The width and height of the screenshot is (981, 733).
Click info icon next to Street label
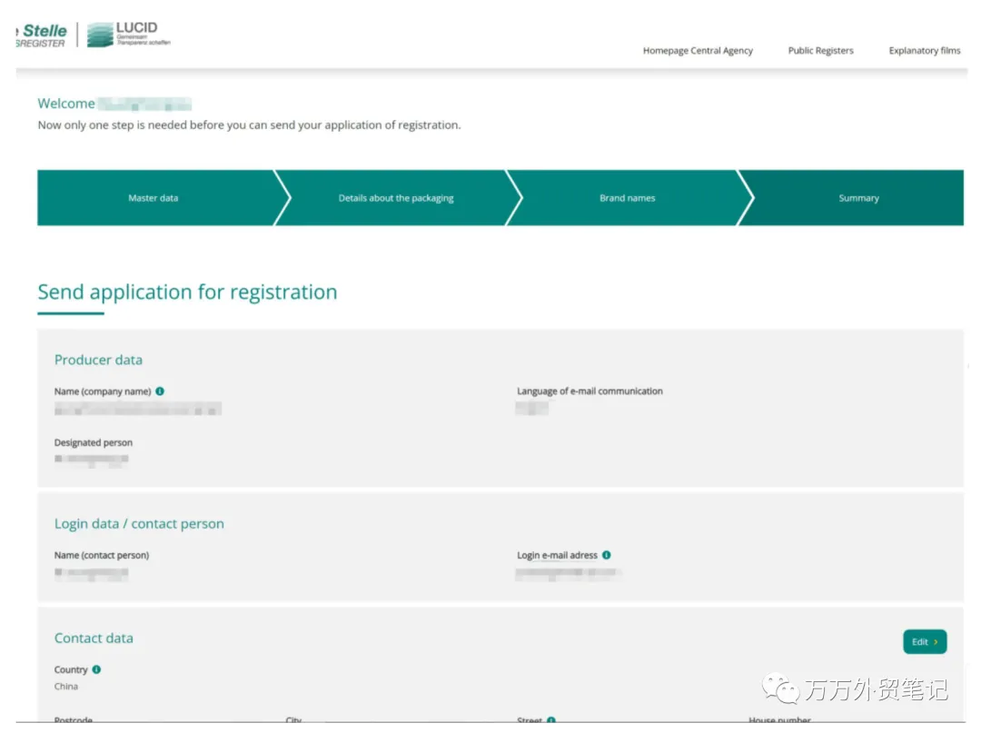coord(550,720)
